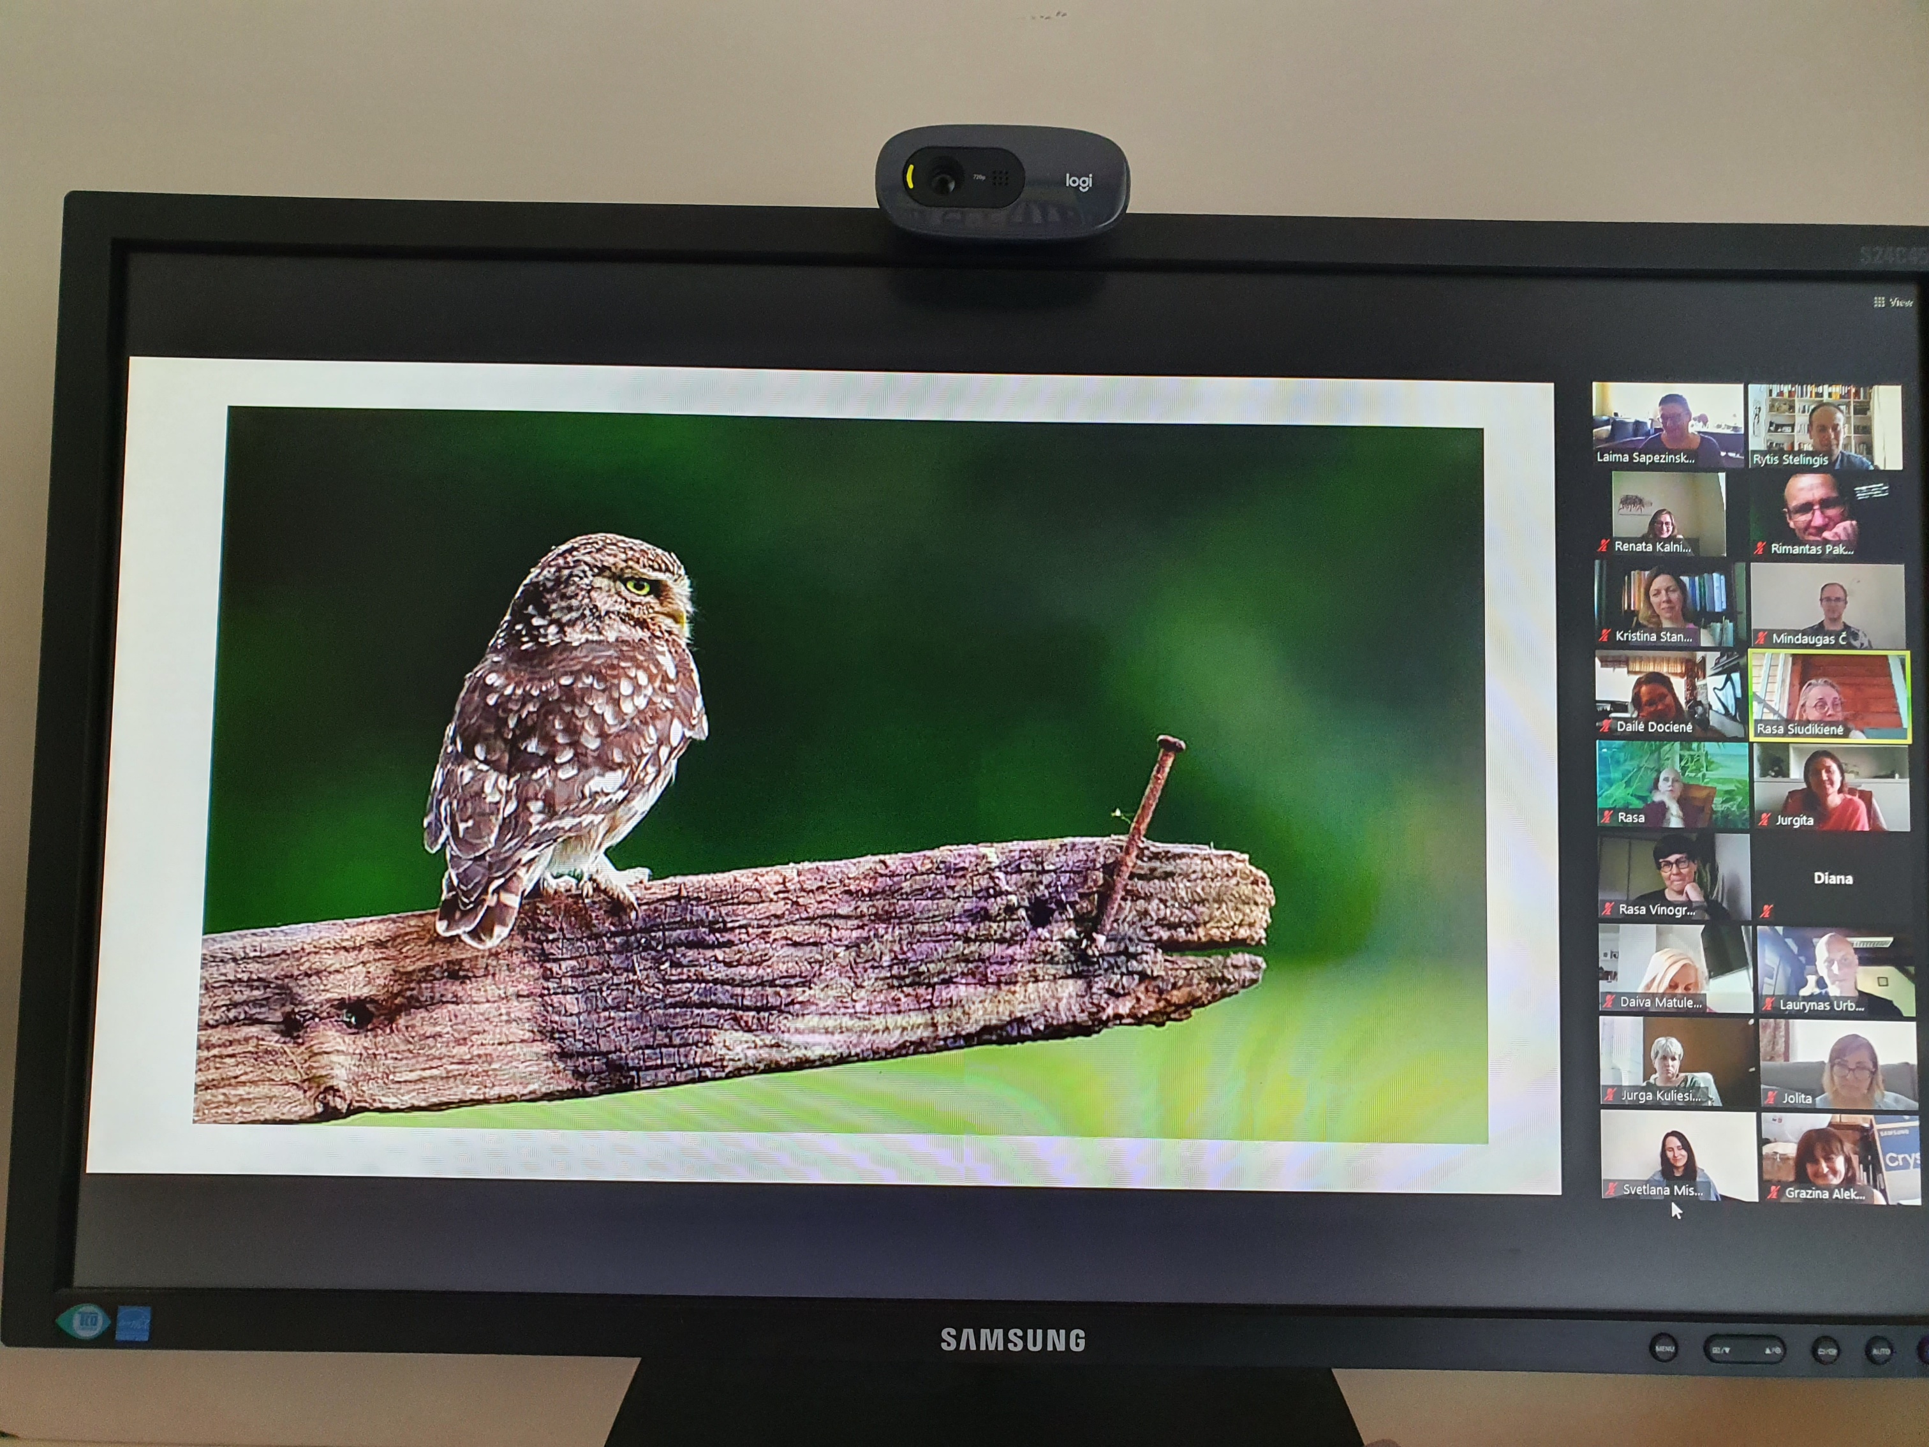Select Daiva Matule... video tile
Viewport: 1929px width, 1447px height.
coord(1675,968)
